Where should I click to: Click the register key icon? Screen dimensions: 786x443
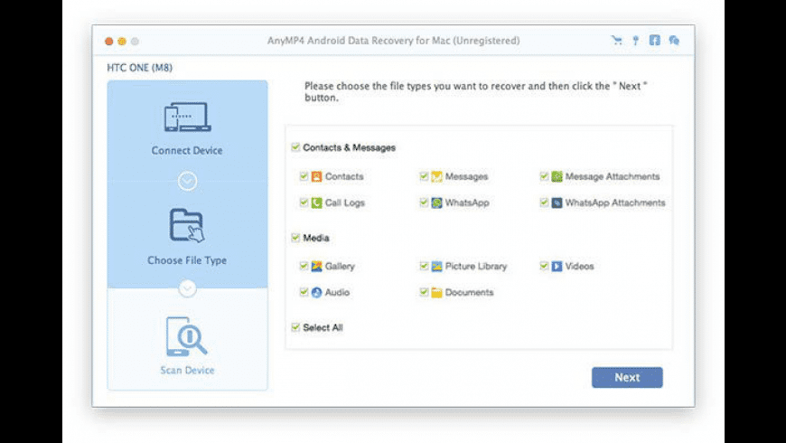pos(636,41)
